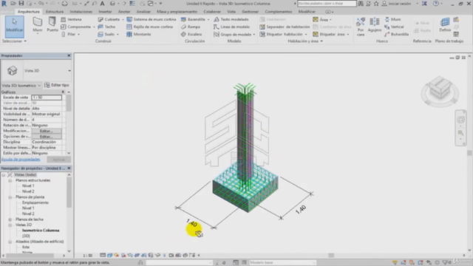Collapse the Planos de planta node
473x266 pixels.
10,197
